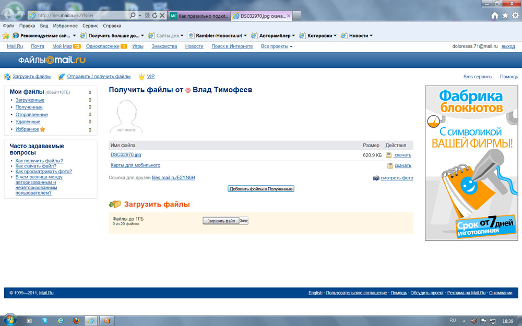
Task: Click Добавить файлы в Полученные button
Action: [261, 189]
